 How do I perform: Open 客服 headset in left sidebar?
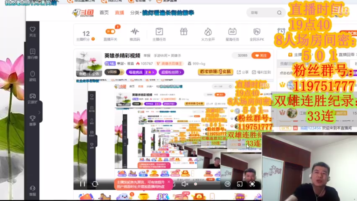point(33,191)
